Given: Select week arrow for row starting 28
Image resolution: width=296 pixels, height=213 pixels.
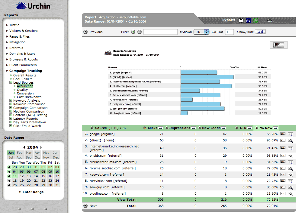Looking at the screenshot, I should pyautogui.click(x=9, y=167).
